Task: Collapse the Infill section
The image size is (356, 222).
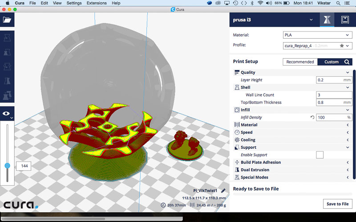Action: pyautogui.click(x=348, y=110)
